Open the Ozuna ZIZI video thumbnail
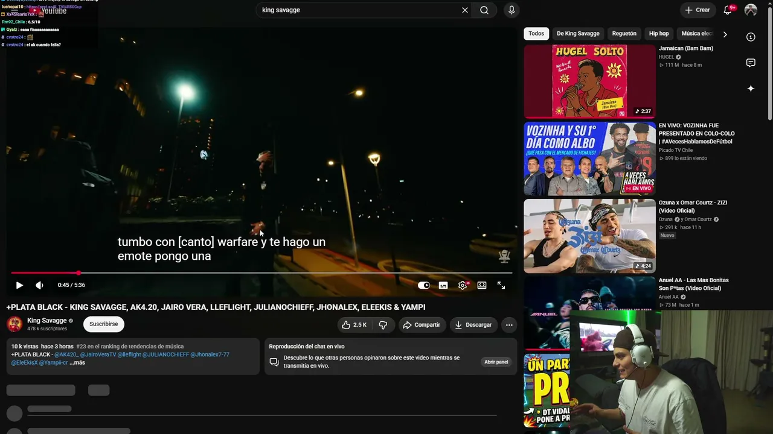Screen dimensions: 773x434 point(589,236)
